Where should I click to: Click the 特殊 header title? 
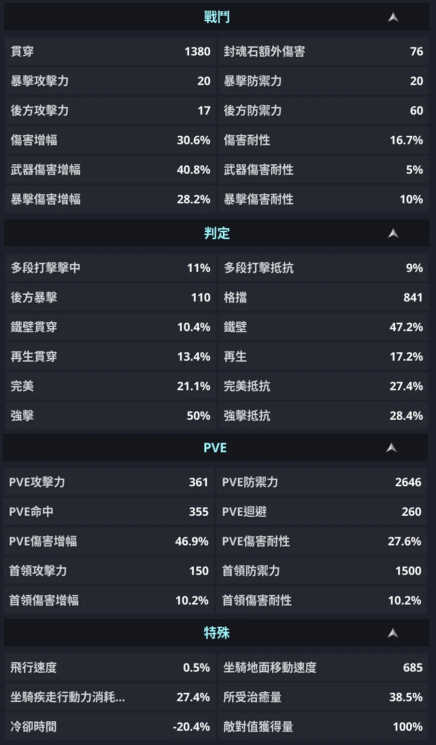[x=217, y=633]
